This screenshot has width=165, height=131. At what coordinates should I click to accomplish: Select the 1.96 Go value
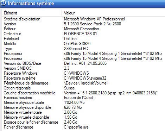71,117
